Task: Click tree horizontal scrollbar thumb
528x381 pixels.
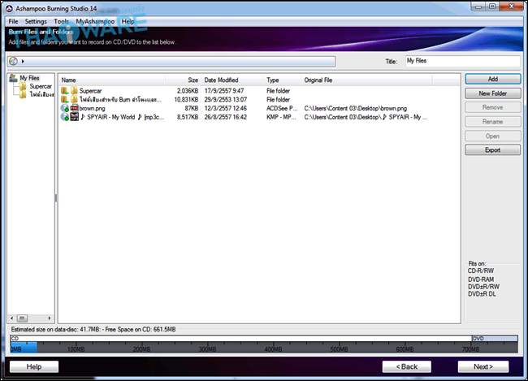Action: pos(22,318)
